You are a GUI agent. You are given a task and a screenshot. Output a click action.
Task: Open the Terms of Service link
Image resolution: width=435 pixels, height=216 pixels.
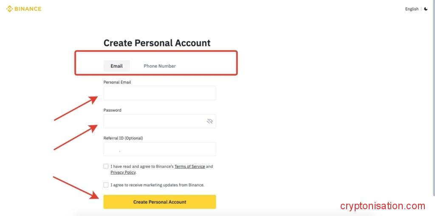tap(190, 166)
